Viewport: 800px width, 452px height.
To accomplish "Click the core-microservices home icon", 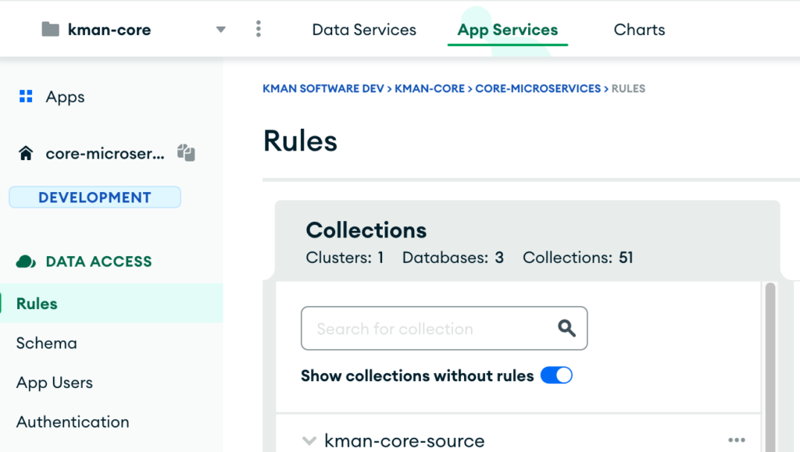I will tap(26, 154).
